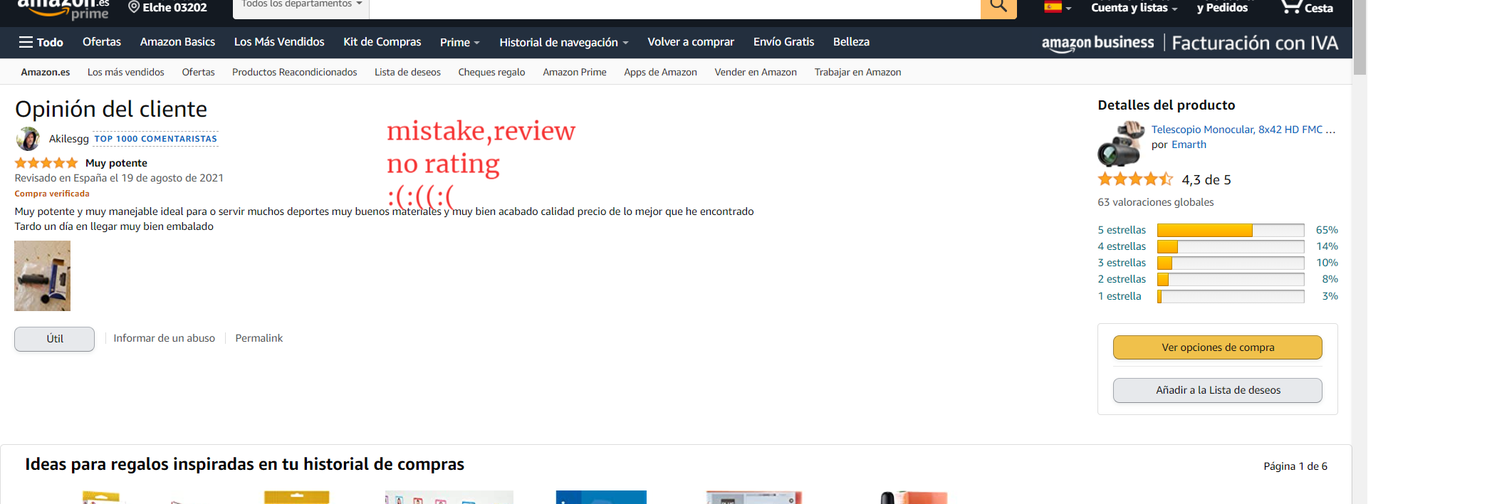Screen dimensions: 1492x504
Task: Click the five-star review rating
Action: pos(46,163)
